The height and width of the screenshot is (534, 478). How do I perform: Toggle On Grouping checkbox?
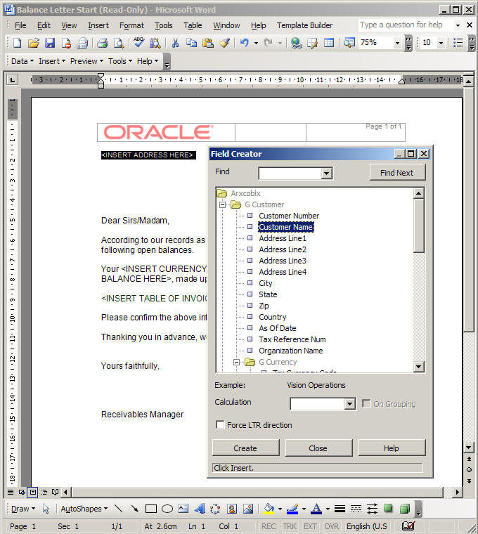pyautogui.click(x=366, y=404)
